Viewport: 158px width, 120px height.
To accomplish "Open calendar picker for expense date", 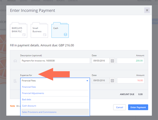I will click(x=112, y=80).
